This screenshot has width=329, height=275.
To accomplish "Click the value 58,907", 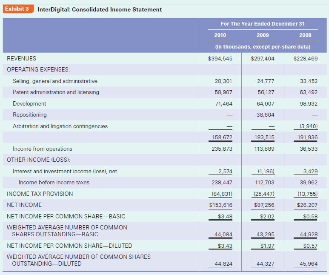I will 223,92.
